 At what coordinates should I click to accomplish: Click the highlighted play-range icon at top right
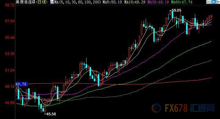(x=213, y=2)
